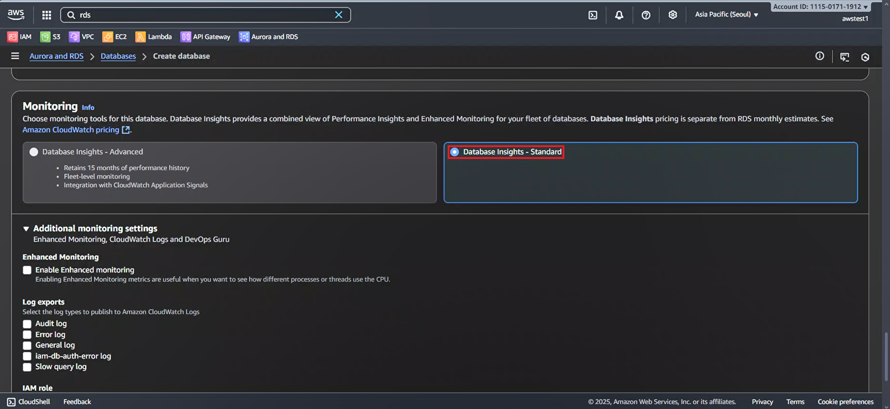Image resolution: width=890 pixels, height=409 pixels.
Task: Open the settings gear icon
Action: click(672, 15)
